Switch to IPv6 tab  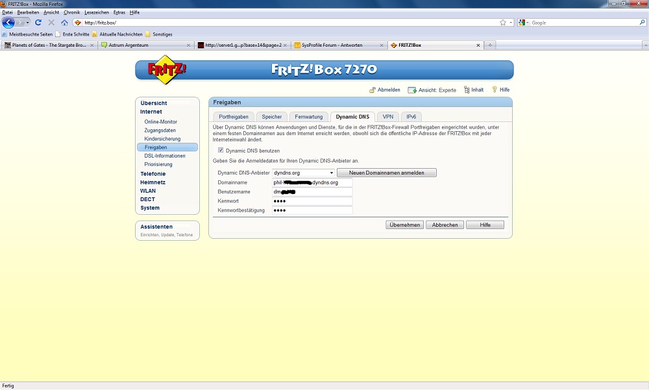(x=411, y=117)
